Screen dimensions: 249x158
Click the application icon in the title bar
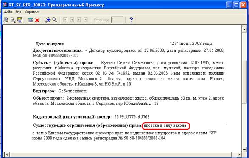5,5
